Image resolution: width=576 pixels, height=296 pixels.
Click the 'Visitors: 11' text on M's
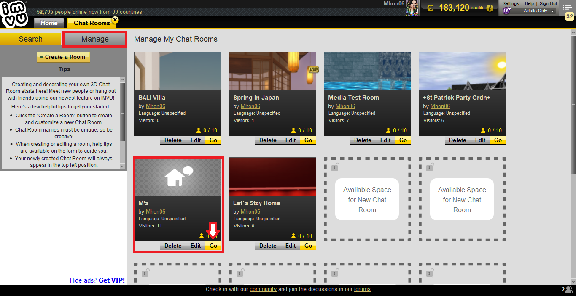click(150, 226)
